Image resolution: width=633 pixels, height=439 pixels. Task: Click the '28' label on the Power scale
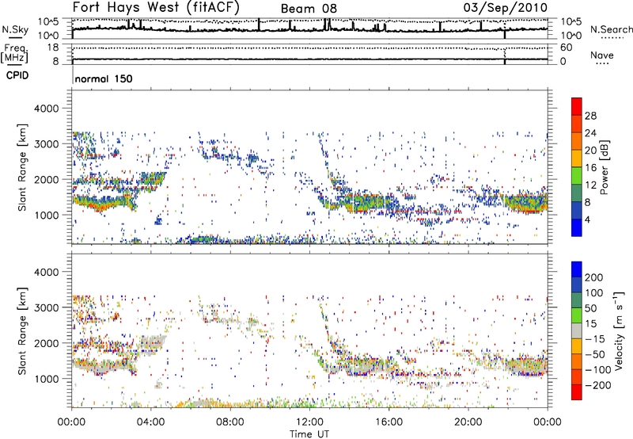click(590, 116)
